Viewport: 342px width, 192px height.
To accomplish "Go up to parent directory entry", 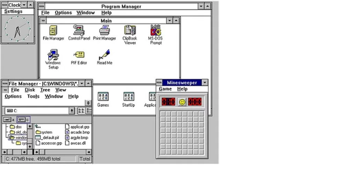I will point(38,126).
